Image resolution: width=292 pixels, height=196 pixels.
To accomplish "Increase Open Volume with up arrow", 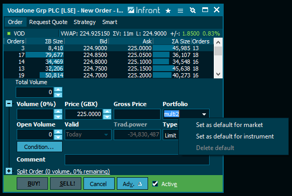I will 58,132.
